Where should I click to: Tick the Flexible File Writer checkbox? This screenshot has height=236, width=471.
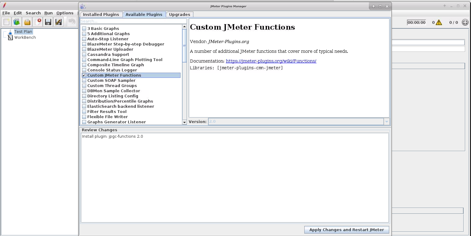point(84,117)
